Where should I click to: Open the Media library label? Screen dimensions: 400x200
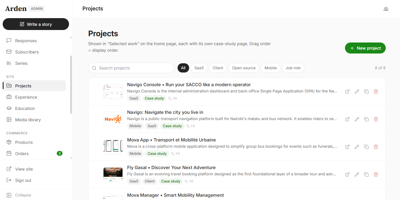pos(28,120)
